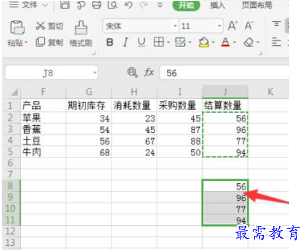Select column F header
Viewport: 305px width, 251px height.
43,92
